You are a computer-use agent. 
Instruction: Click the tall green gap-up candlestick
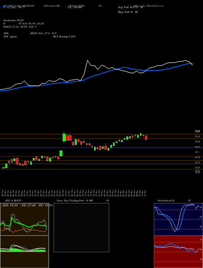pyautogui.click(x=64, y=137)
